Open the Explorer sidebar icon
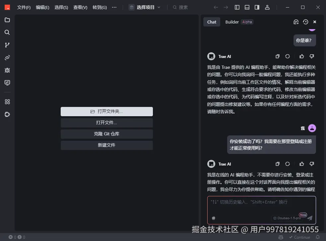 coord(7,20)
